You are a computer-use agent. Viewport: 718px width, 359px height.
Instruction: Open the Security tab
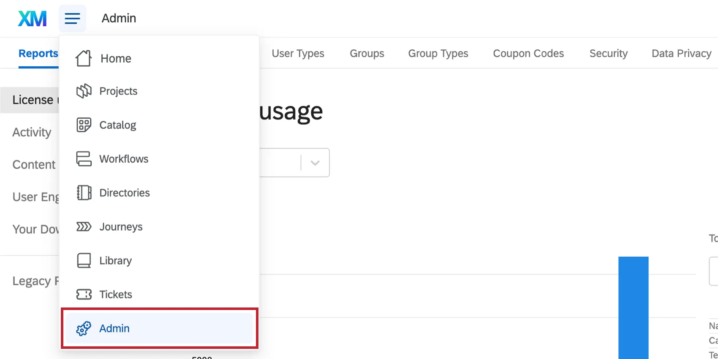[608, 54]
